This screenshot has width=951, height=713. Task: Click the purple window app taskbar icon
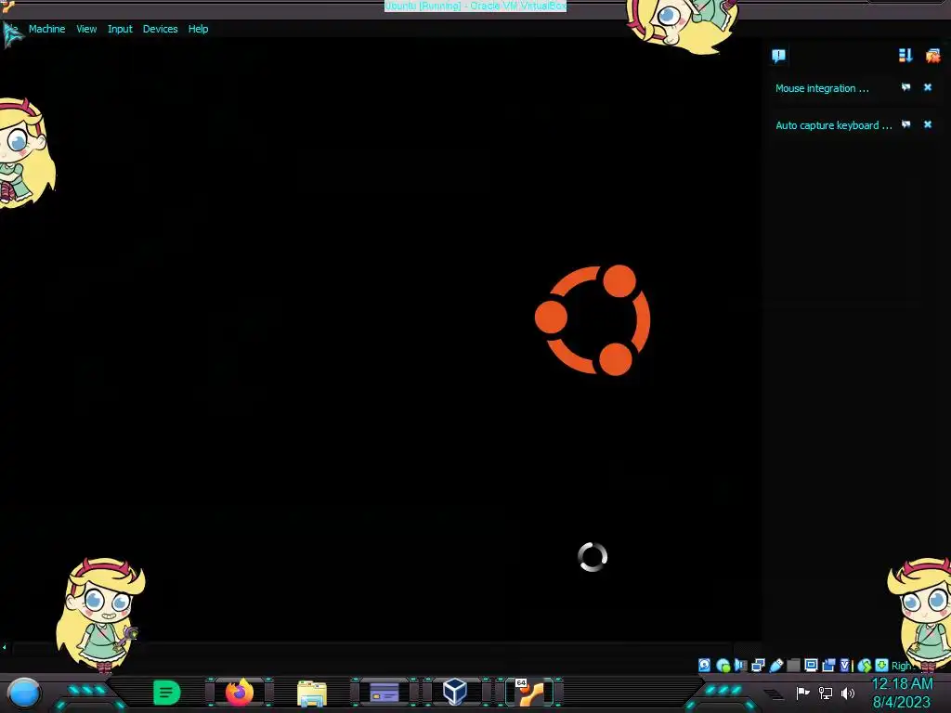pos(384,693)
